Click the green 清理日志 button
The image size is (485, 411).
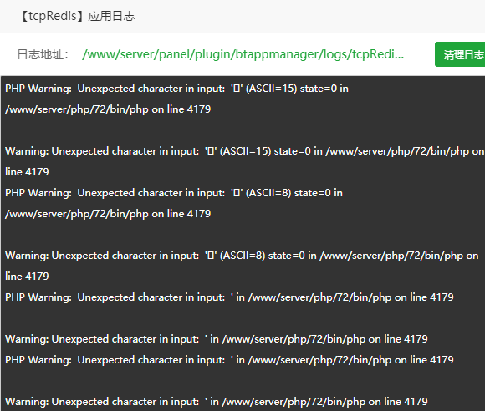460,54
